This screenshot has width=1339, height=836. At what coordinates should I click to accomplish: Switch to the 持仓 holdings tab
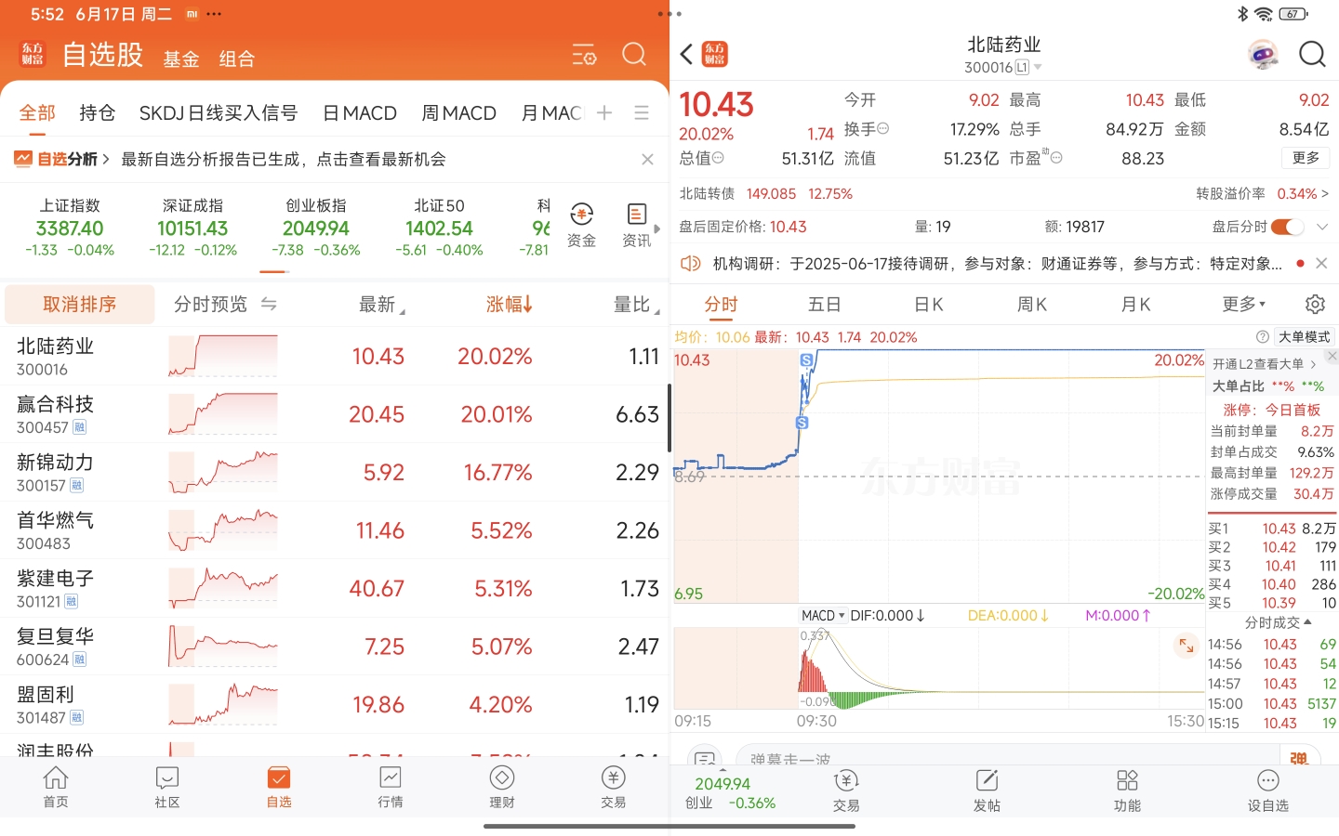point(98,113)
